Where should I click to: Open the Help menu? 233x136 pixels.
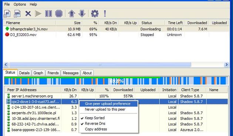[x=33, y=4]
